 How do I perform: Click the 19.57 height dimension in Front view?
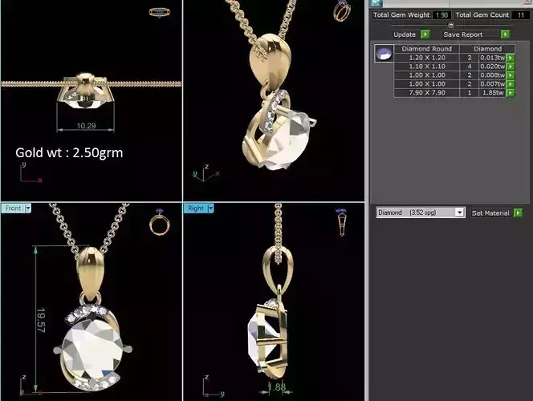point(41,320)
